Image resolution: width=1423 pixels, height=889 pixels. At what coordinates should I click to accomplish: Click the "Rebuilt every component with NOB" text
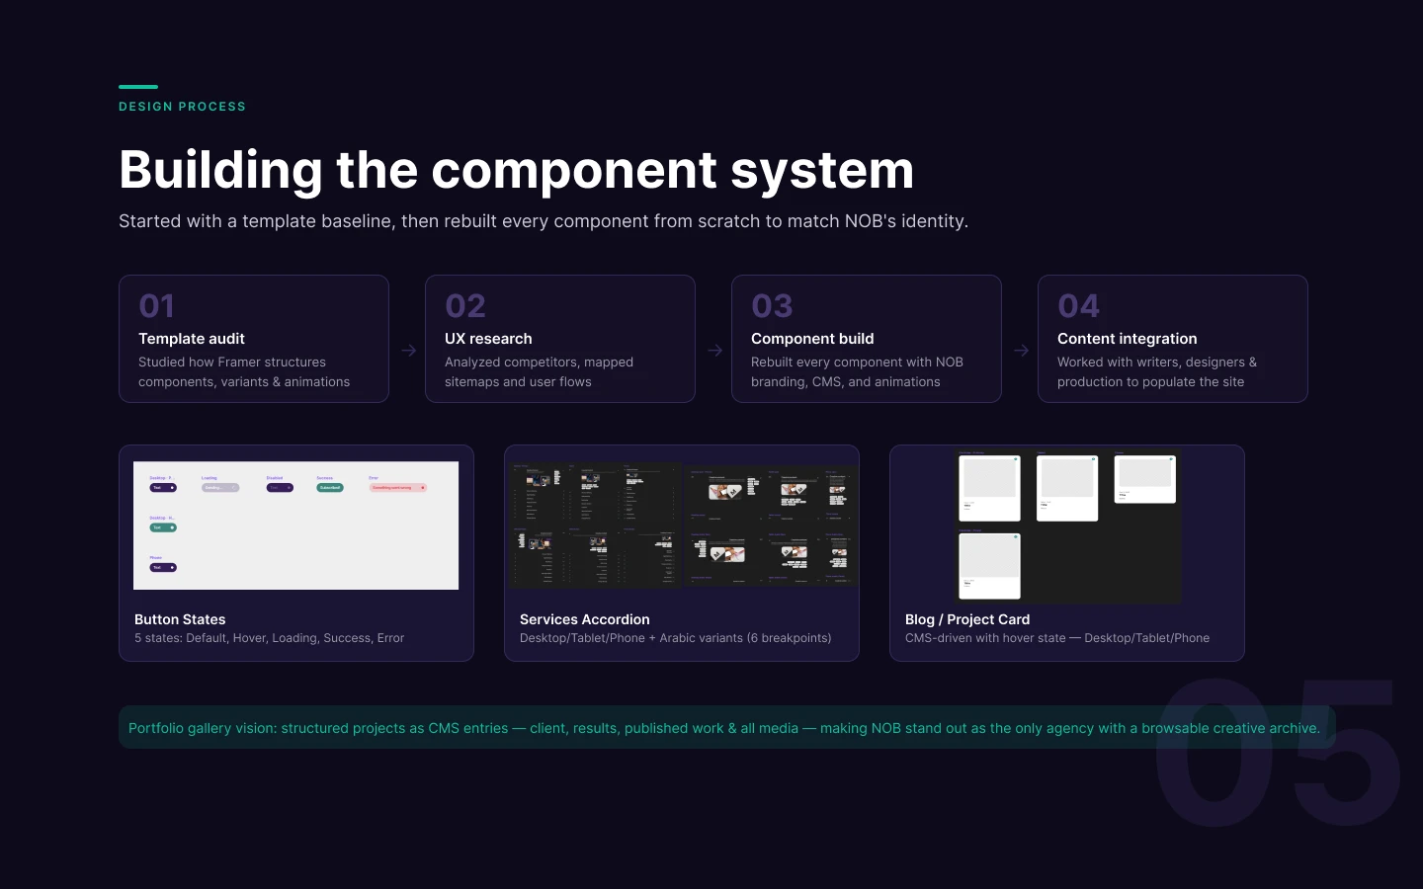pyautogui.click(x=857, y=372)
